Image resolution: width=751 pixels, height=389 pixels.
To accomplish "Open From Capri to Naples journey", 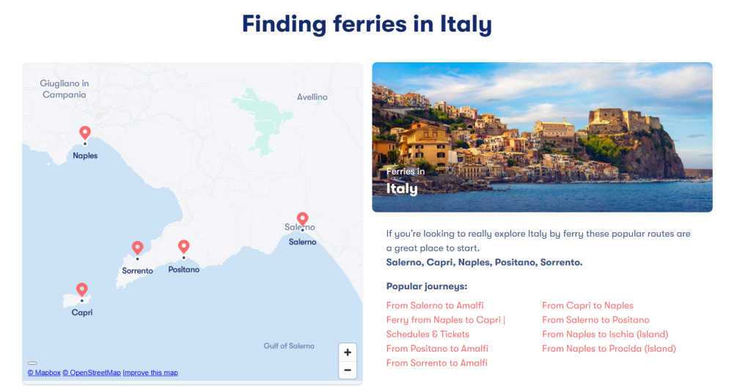I will pyautogui.click(x=587, y=305).
